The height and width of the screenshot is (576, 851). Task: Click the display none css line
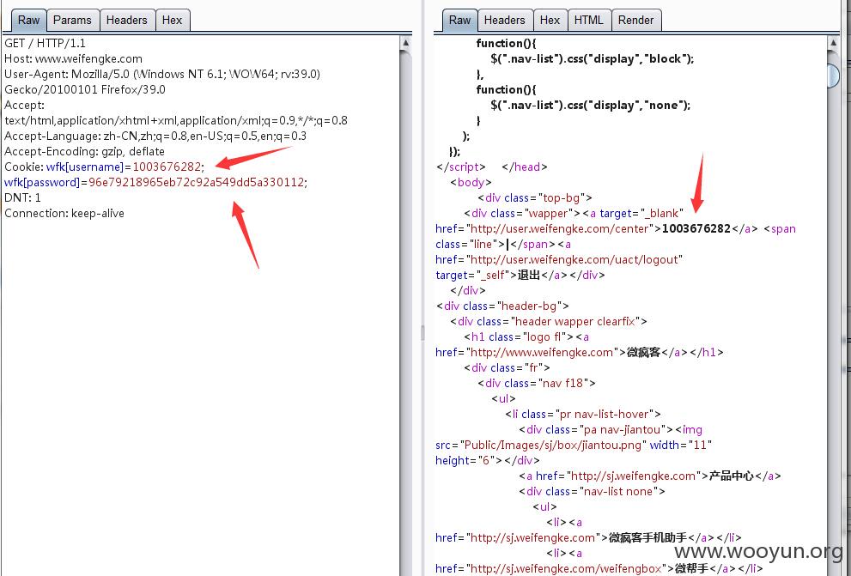click(591, 106)
